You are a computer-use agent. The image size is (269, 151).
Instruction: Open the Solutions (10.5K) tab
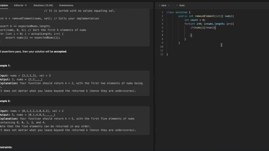(43, 5)
